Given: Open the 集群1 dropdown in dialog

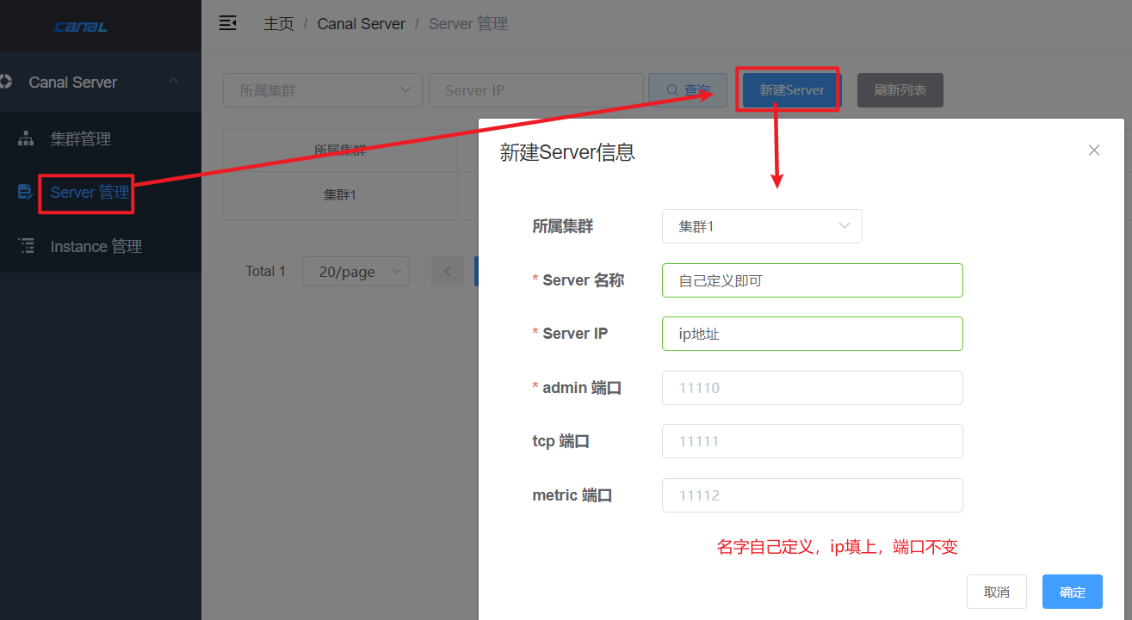Looking at the screenshot, I should point(762,226).
